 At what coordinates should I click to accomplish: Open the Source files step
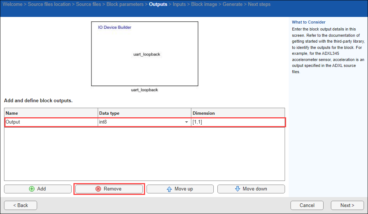tap(89, 4)
